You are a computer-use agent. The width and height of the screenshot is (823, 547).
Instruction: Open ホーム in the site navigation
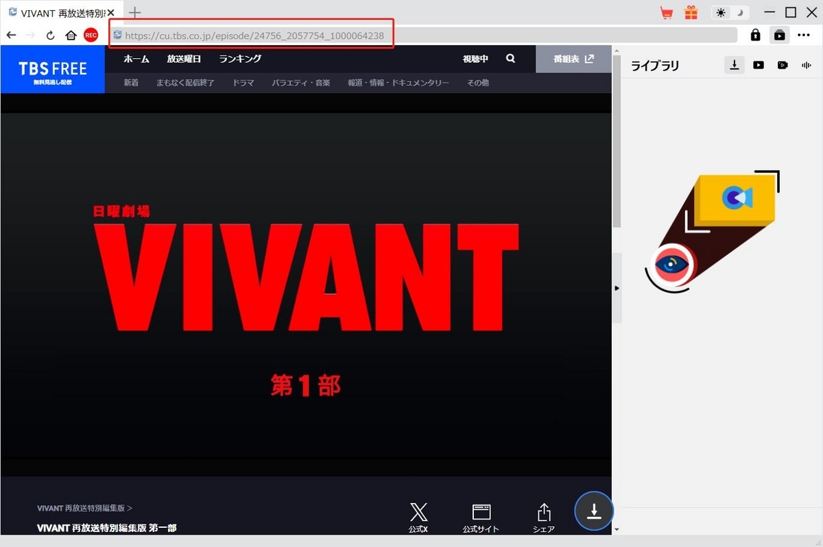tap(136, 59)
